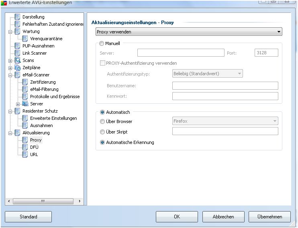Viewport: 298px width, 228px height.
Task: Click the PUP-Ausnahmen icon
Action: 17,46
